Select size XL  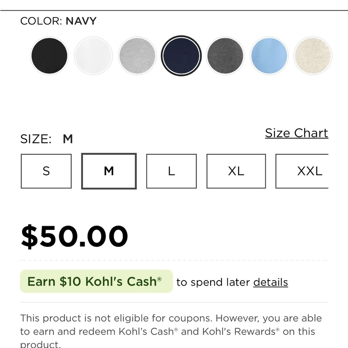tap(236, 171)
